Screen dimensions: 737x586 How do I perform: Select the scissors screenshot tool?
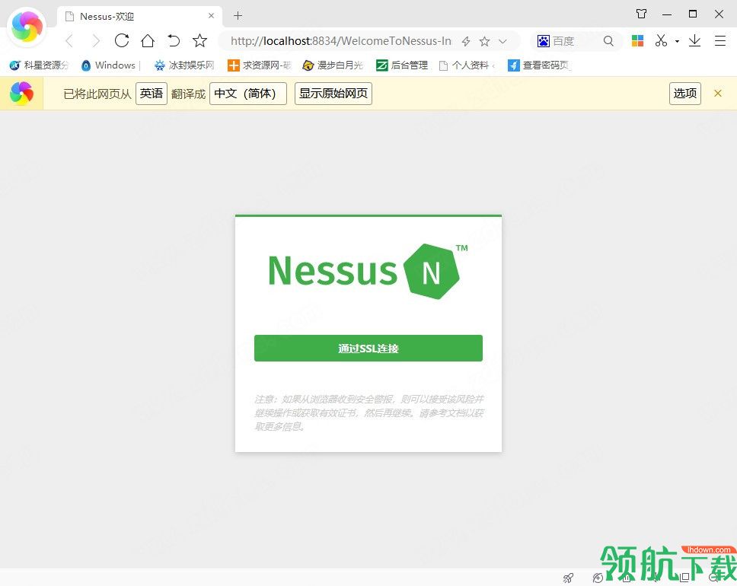[661, 40]
